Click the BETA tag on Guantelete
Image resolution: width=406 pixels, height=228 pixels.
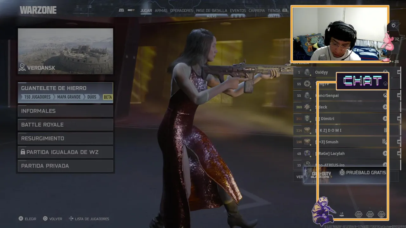pyautogui.click(x=108, y=97)
